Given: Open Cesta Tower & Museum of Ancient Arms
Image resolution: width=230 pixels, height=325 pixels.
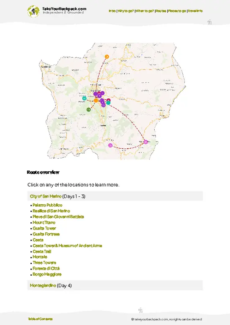Looking at the screenshot, I should click(x=67, y=246).
